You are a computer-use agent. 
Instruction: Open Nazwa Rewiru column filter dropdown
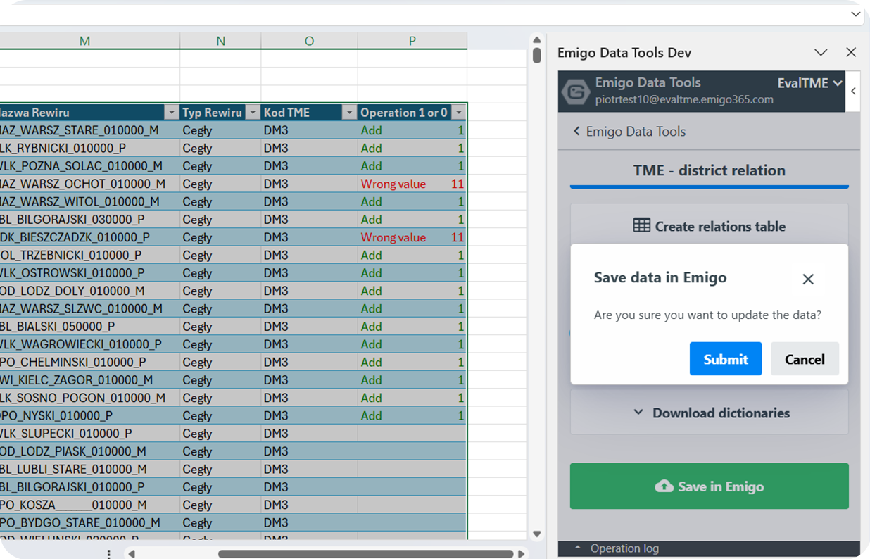tap(171, 113)
